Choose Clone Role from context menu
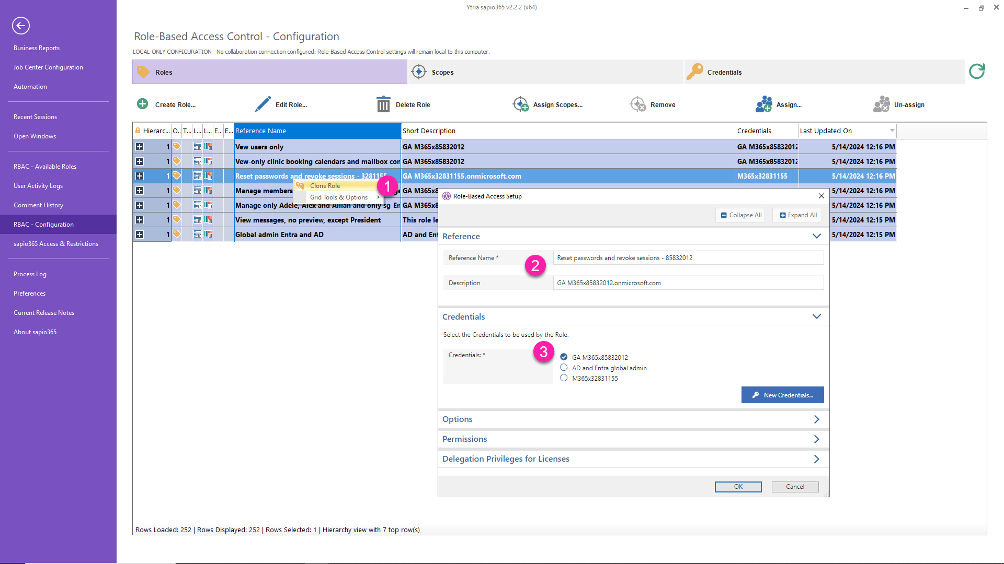The width and height of the screenshot is (1004, 564). 338,185
